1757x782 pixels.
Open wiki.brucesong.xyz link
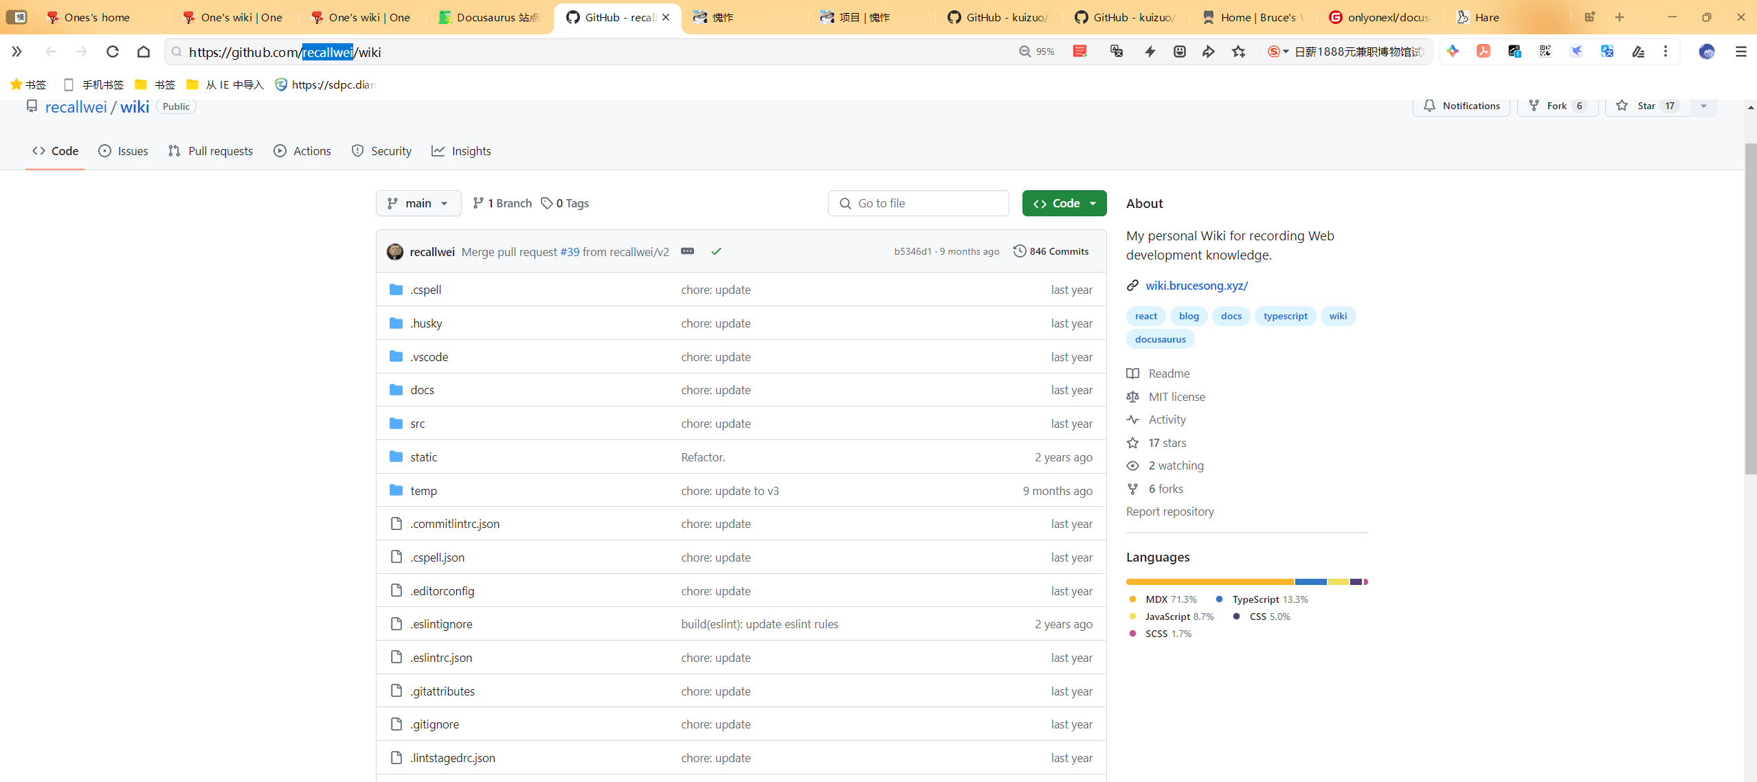[1196, 286]
